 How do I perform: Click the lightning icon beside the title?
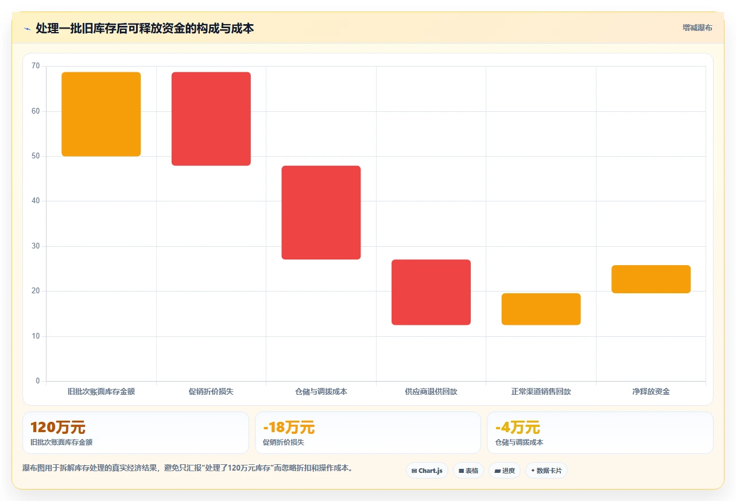(x=27, y=28)
